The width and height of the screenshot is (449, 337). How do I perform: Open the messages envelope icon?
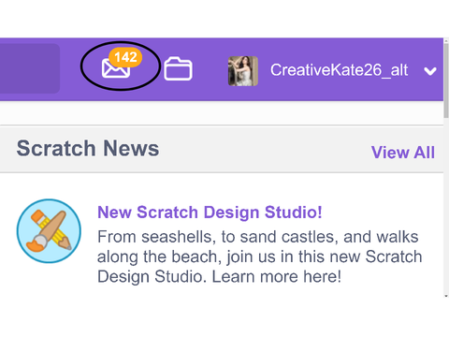116,68
